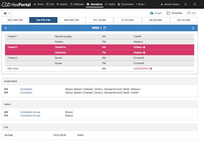
Task: Go to previous week arrow
Action: [x=6, y=28]
